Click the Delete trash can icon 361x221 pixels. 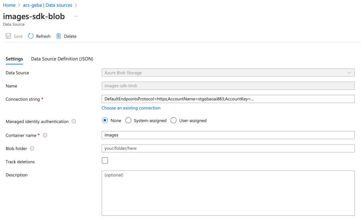pos(59,36)
